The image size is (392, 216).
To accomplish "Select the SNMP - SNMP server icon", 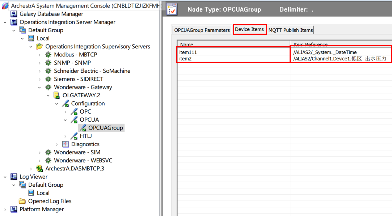I will point(48,63).
